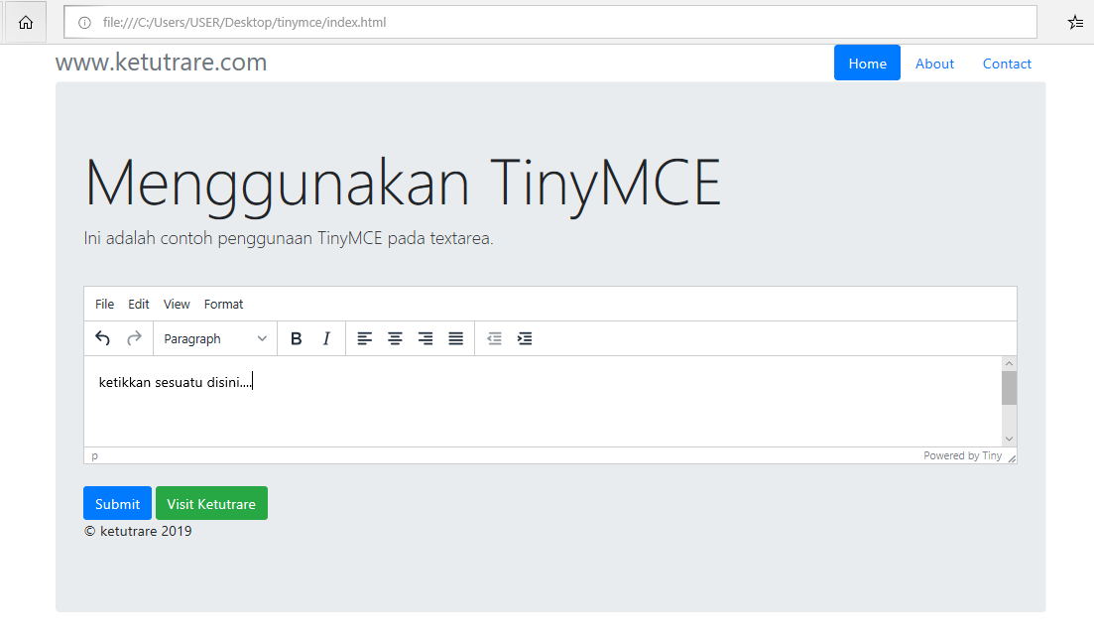Apply left text alignment
This screenshot has width=1094, height=636.
click(364, 338)
